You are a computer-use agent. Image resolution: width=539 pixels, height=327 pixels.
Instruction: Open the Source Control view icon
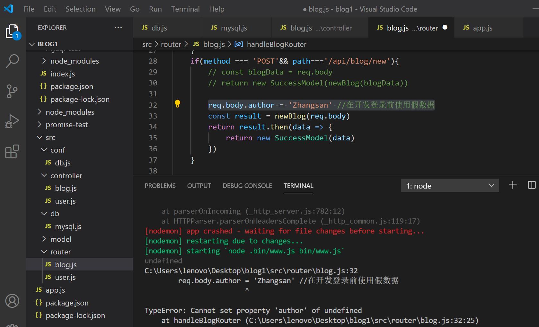pyautogui.click(x=13, y=91)
